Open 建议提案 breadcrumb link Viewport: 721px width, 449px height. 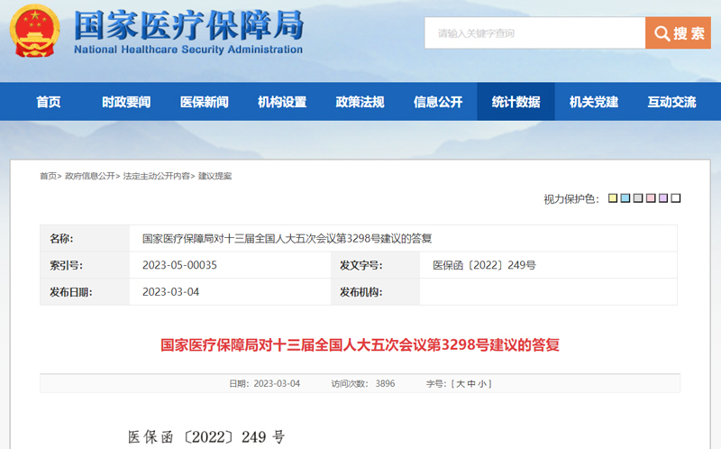[214, 176]
